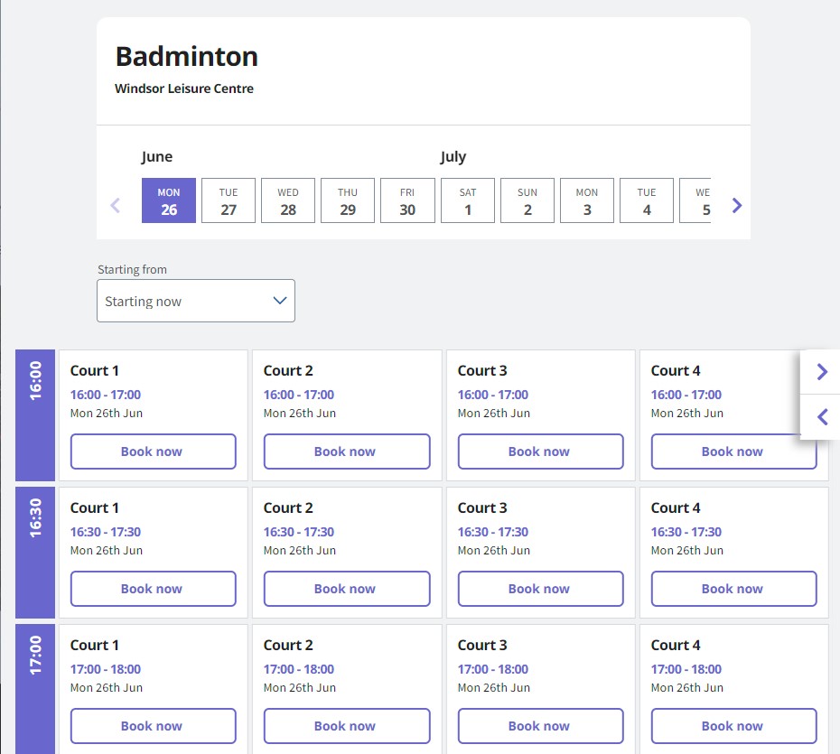
Task: Click the 16:00 time slot row header
Action: 35,415
